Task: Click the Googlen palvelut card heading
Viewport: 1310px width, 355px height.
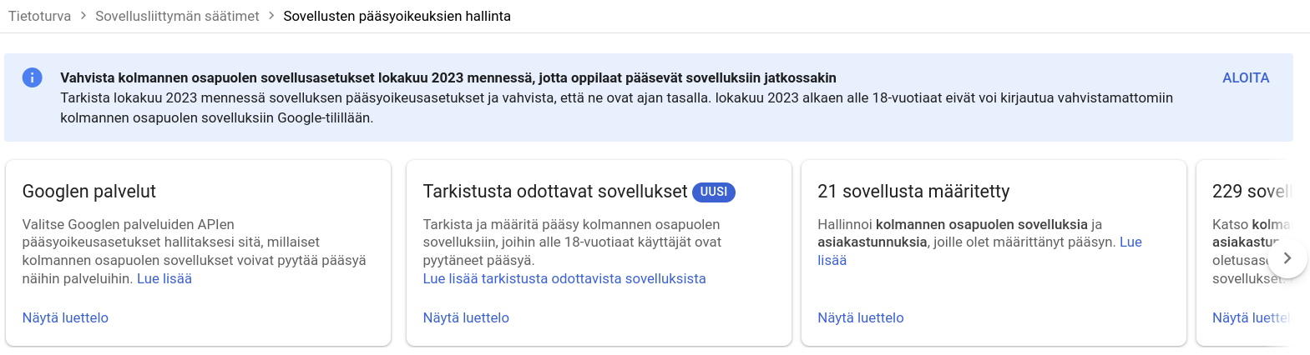Action: (x=89, y=191)
